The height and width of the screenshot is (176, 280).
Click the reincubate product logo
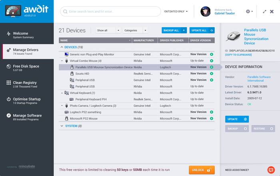[x=27, y=166]
